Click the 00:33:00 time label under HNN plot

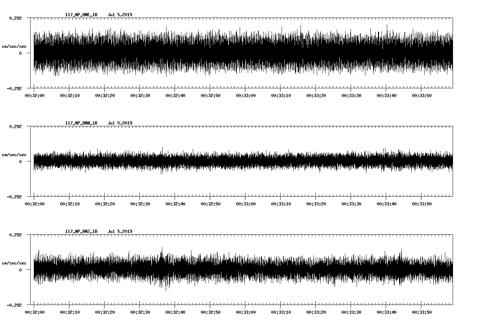[246, 204]
